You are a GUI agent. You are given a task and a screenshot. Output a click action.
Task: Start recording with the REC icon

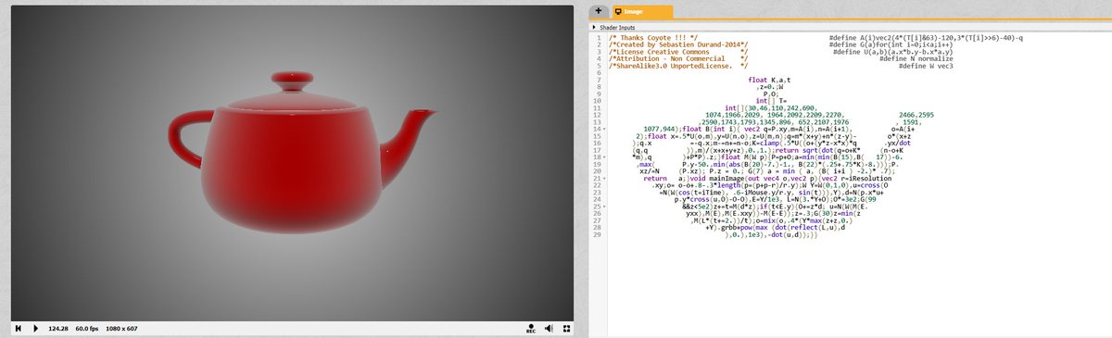[532, 329]
